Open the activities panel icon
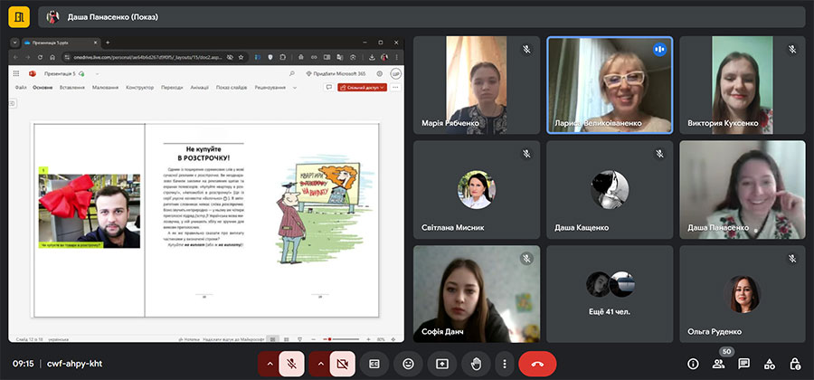This screenshot has height=380, width=814. [x=769, y=364]
